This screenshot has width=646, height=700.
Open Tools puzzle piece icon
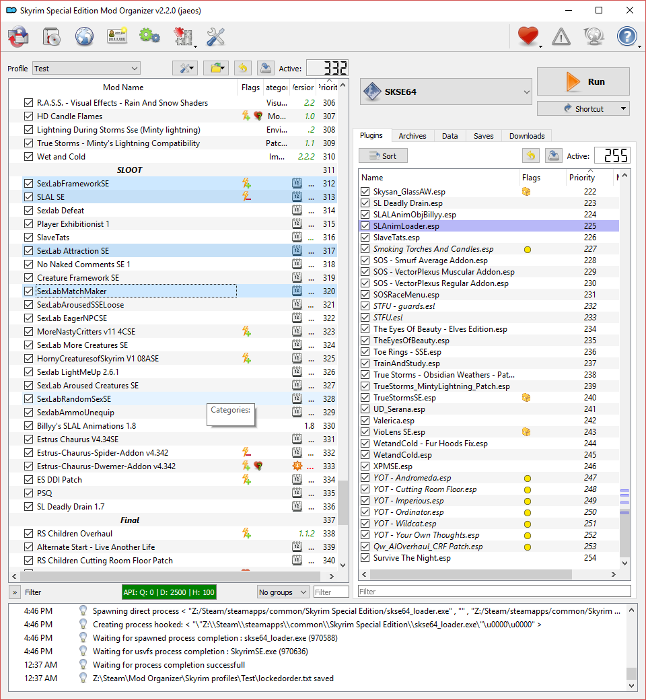coord(183,36)
